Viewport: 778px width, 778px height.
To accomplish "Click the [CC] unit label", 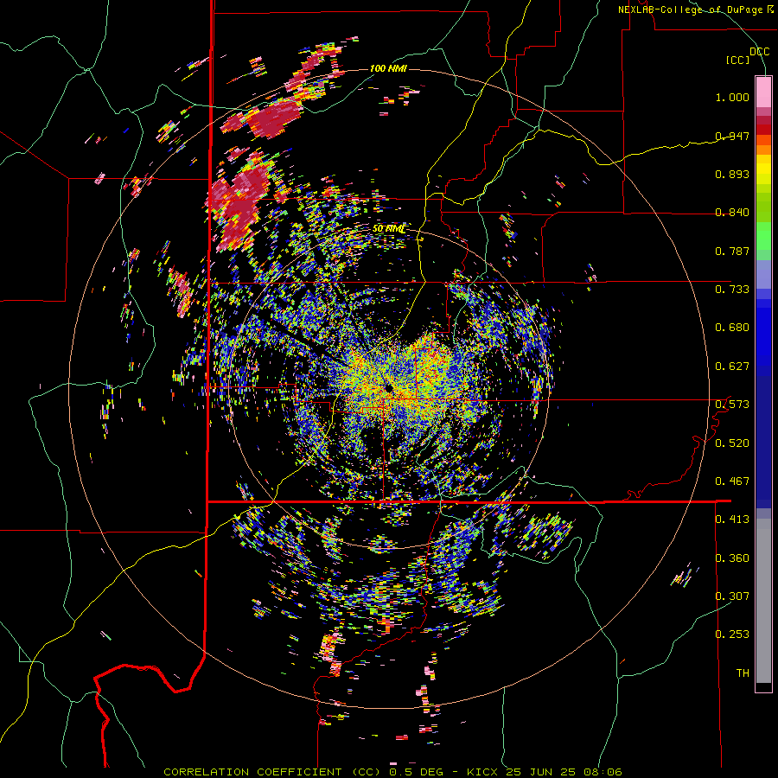I will pyautogui.click(x=738, y=60).
